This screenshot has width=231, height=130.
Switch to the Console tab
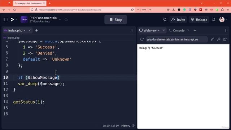click(x=176, y=30)
